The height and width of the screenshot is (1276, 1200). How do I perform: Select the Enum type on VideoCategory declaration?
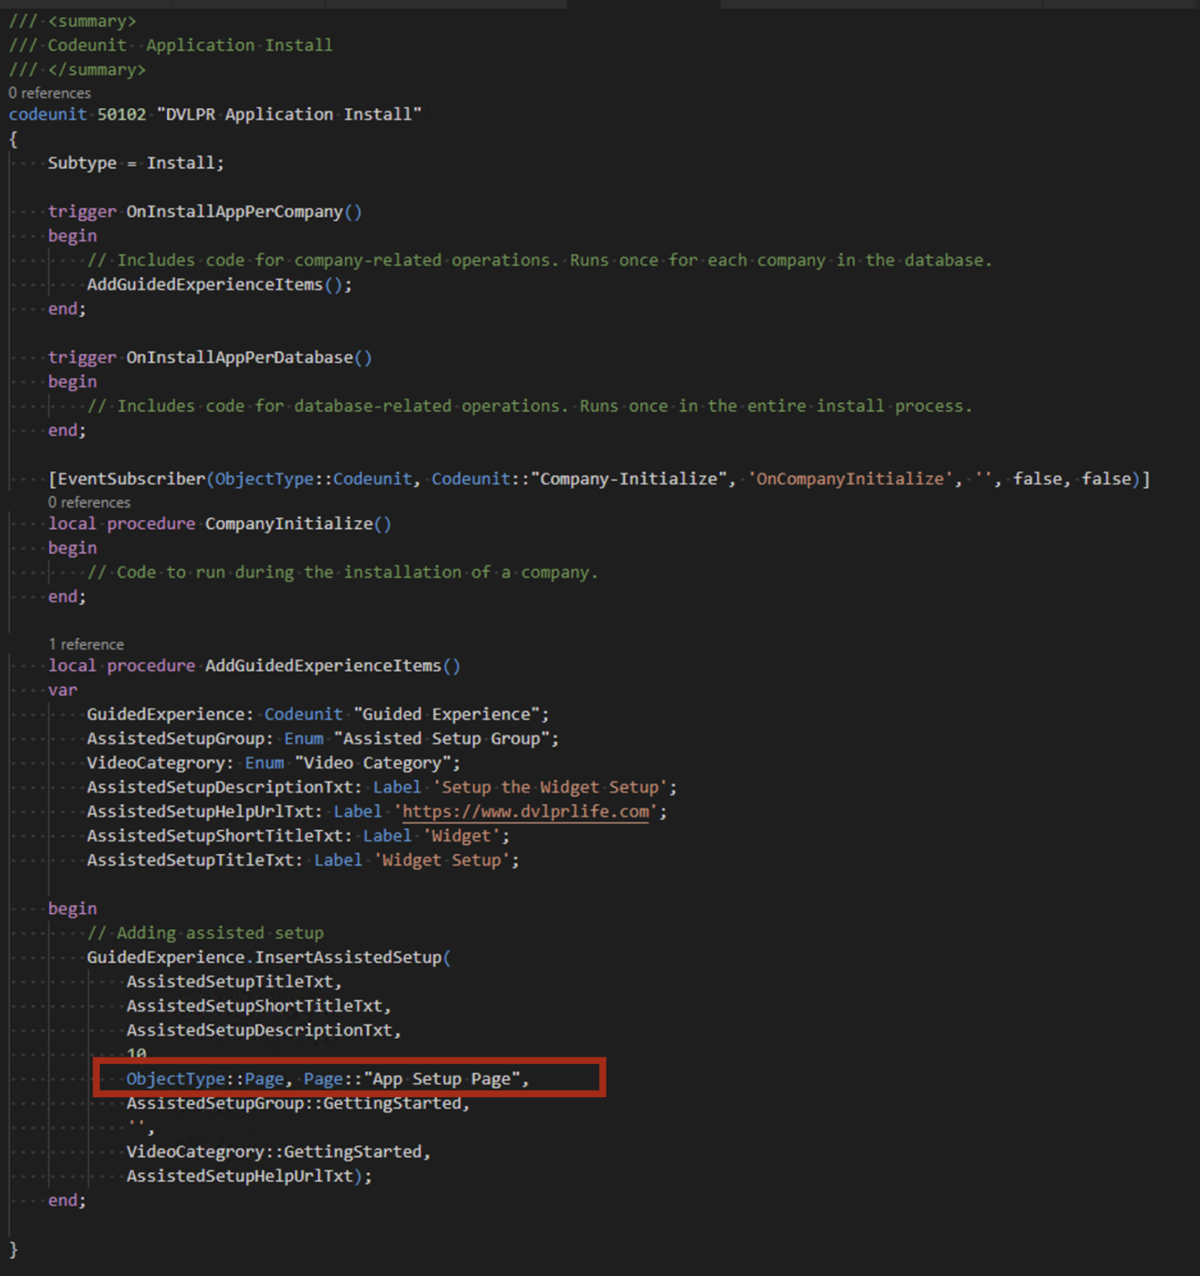(264, 763)
